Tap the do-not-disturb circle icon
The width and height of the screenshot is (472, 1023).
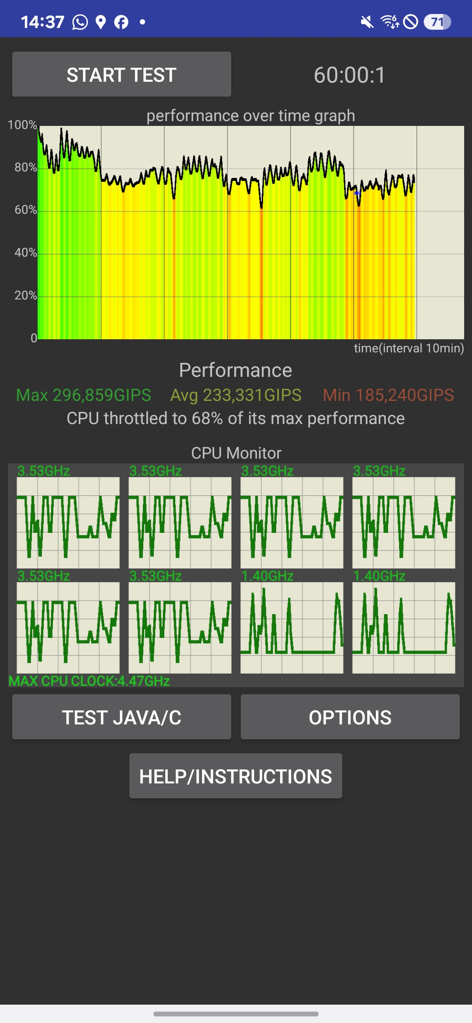pyautogui.click(x=411, y=22)
